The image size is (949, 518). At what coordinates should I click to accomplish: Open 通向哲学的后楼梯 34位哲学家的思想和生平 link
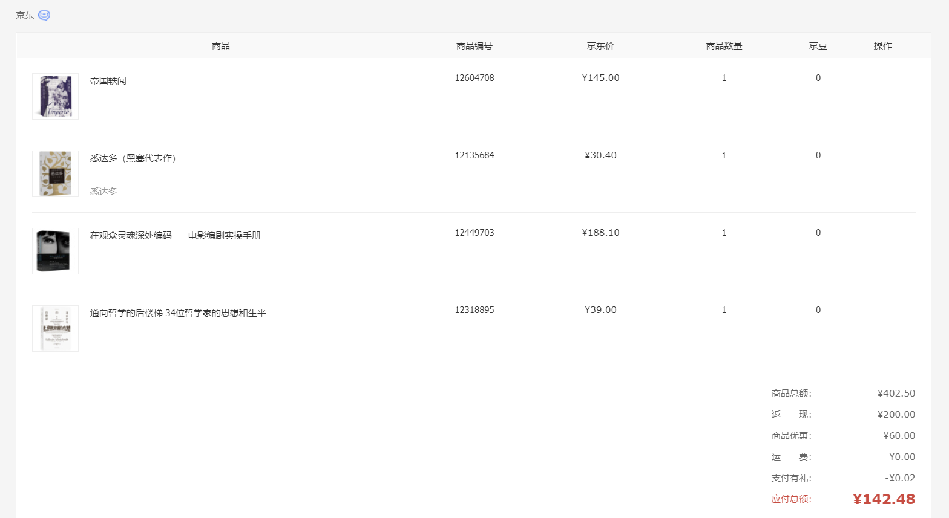point(178,312)
